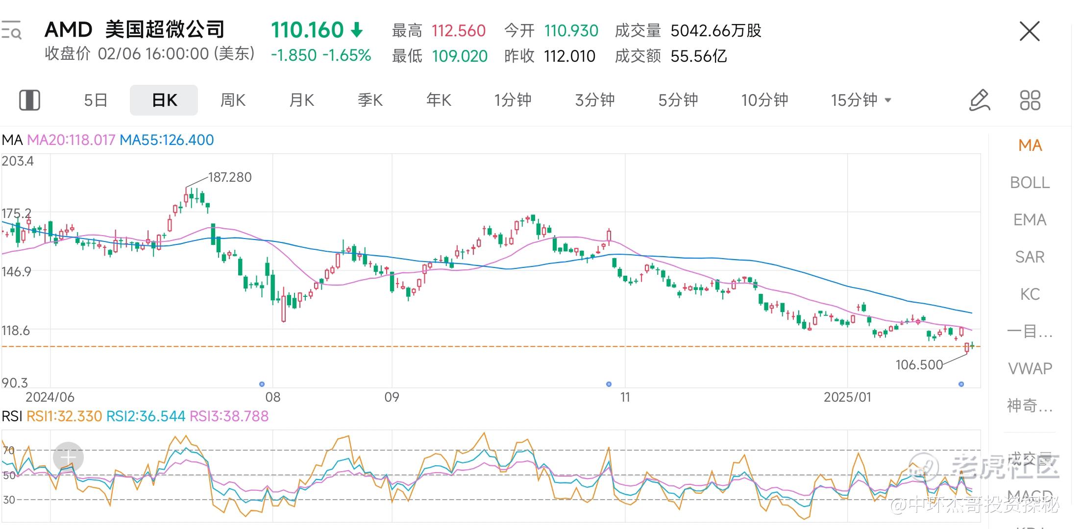Click the MA55:126.400 legend value
This screenshot has height=529, width=1081.
(x=167, y=140)
